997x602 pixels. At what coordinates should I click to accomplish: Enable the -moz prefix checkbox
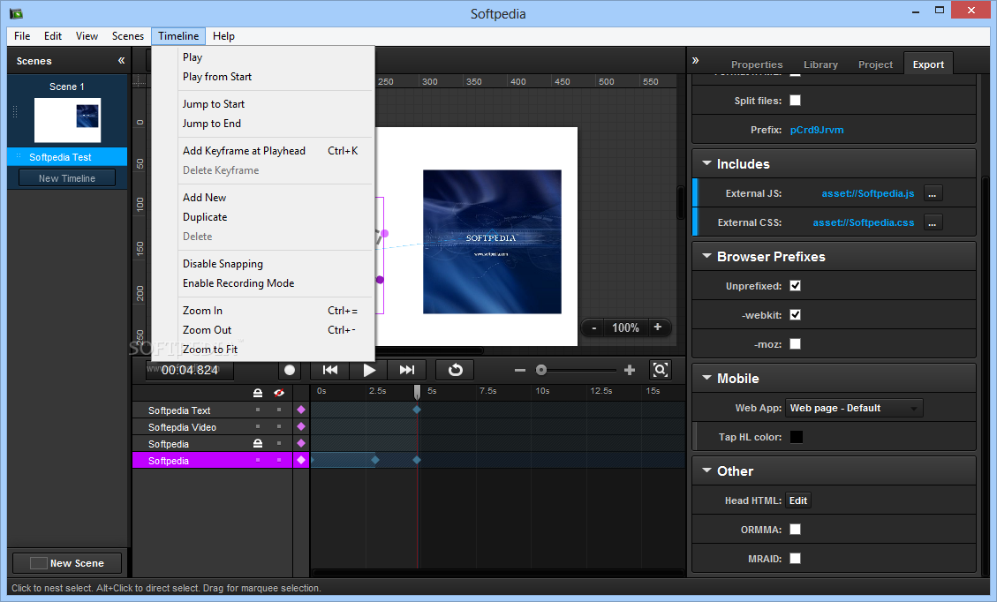click(796, 344)
